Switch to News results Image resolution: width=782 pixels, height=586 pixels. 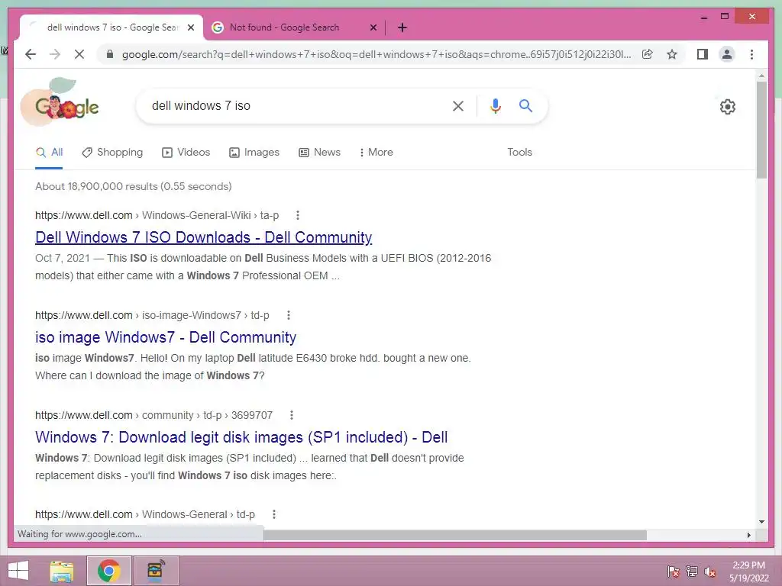point(319,153)
